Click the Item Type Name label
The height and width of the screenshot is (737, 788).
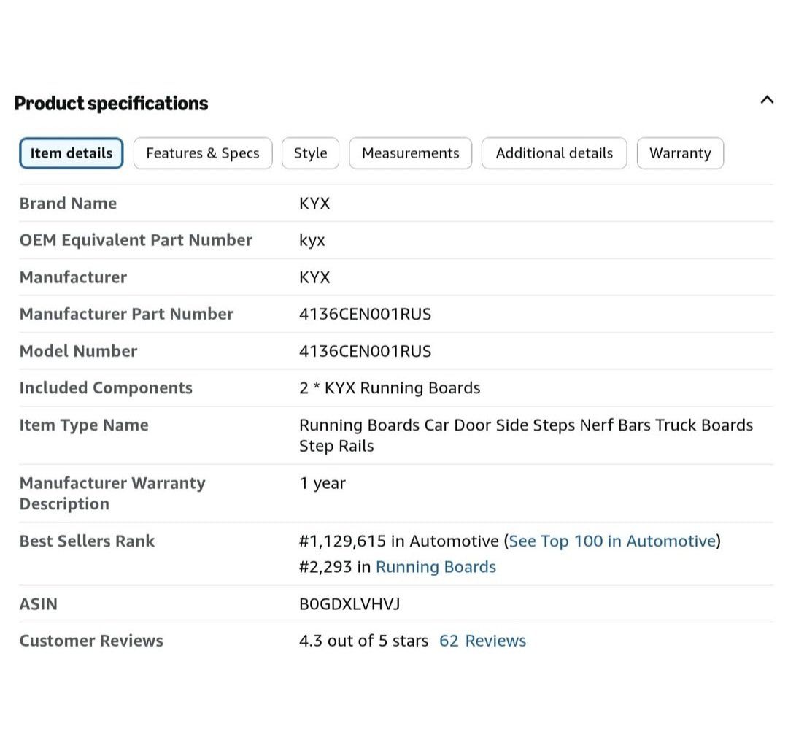tap(84, 425)
